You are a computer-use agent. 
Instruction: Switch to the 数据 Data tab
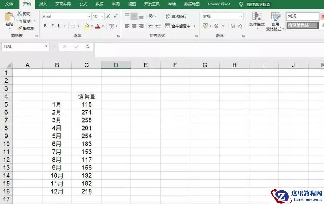tap(99, 4)
